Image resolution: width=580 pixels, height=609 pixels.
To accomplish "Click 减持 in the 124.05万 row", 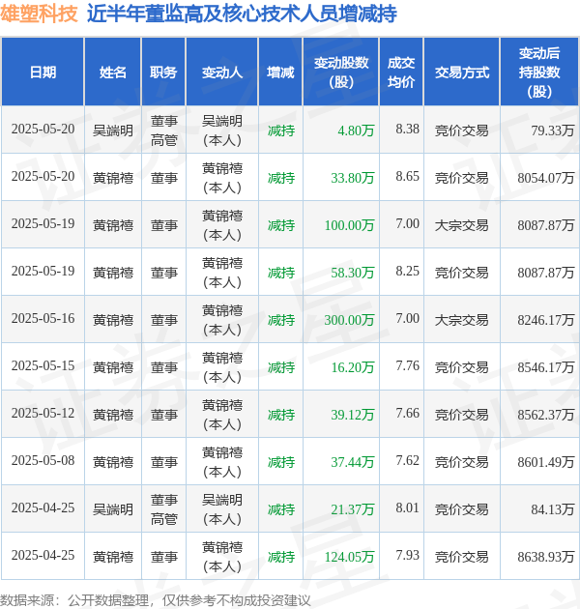I will pyautogui.click(x=281, y=557).
